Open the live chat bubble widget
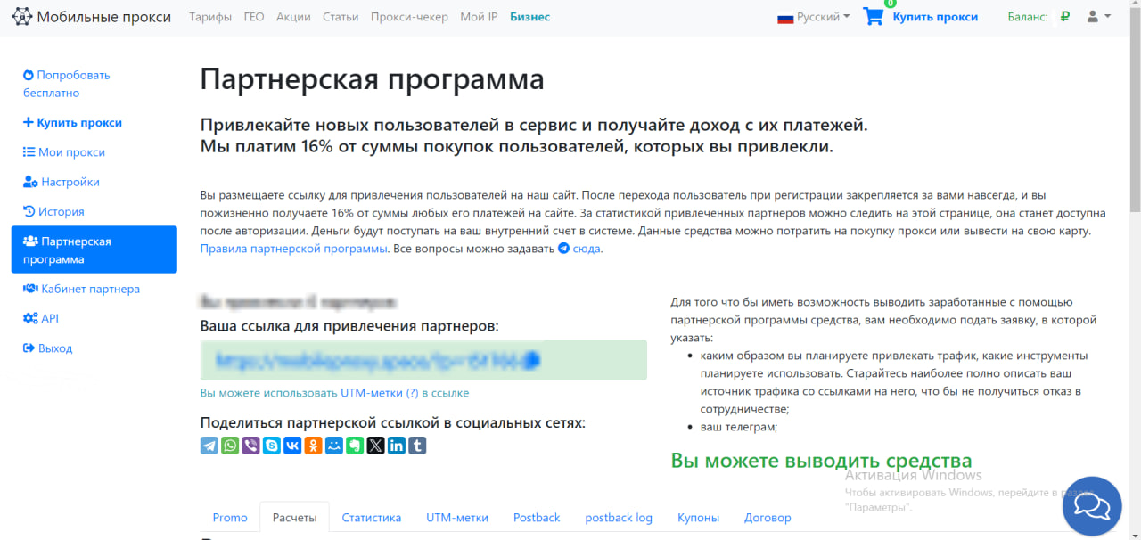This screenshot has height=540, width=1141. pos(1092,506)
